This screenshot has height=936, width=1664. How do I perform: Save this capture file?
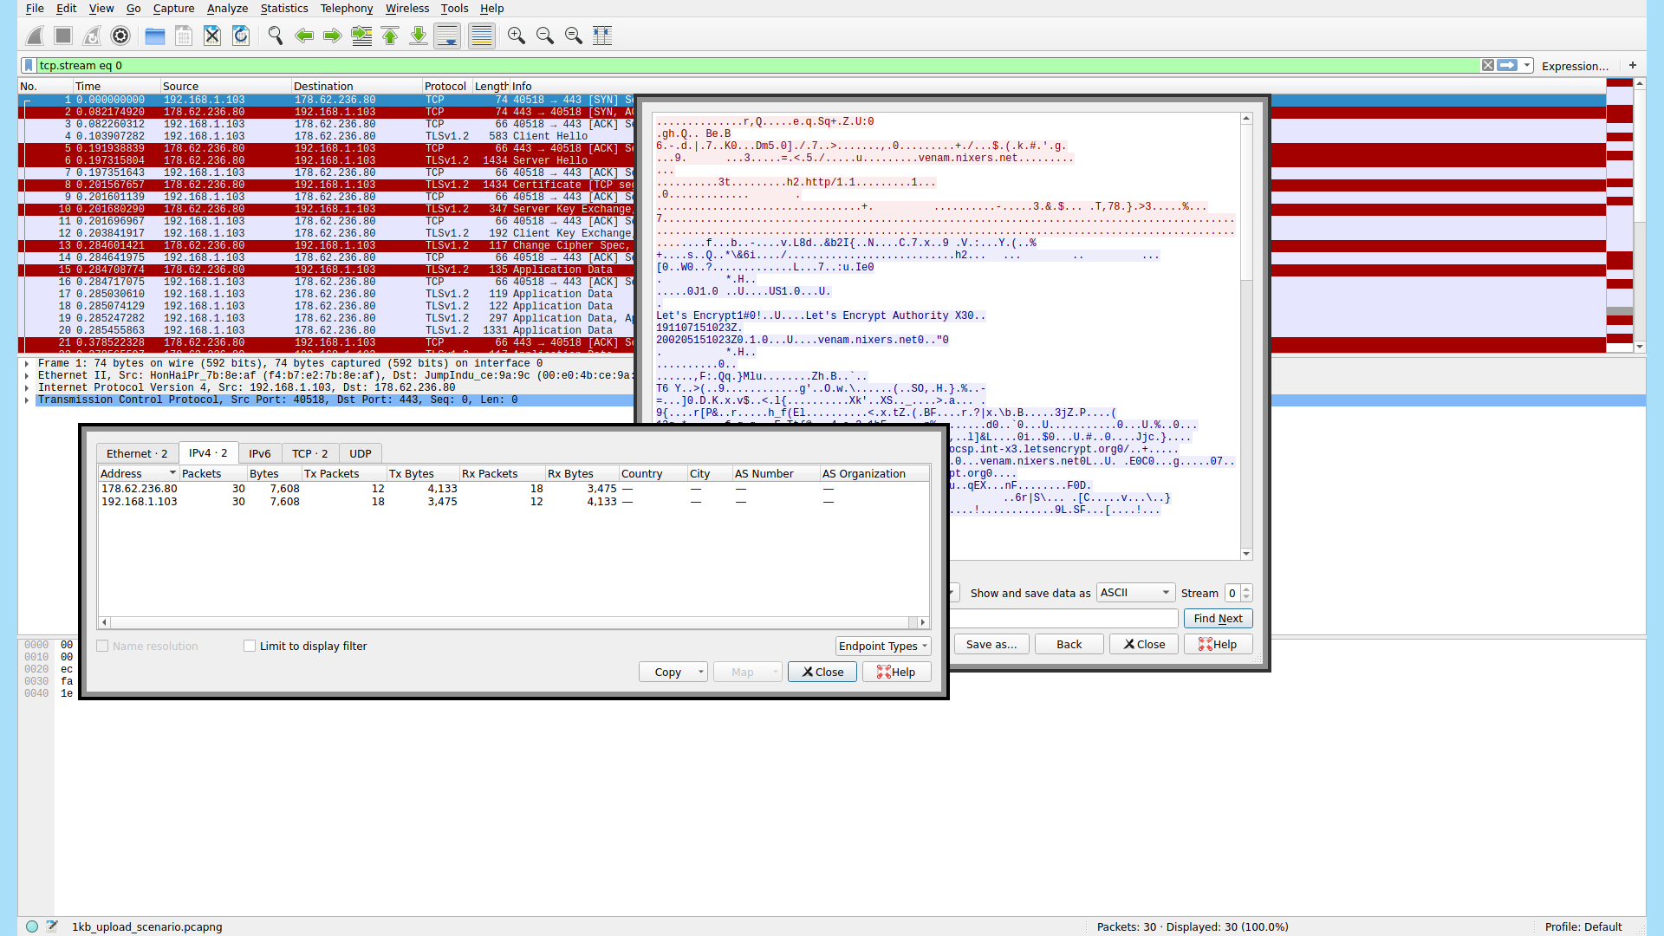[184, 36]
